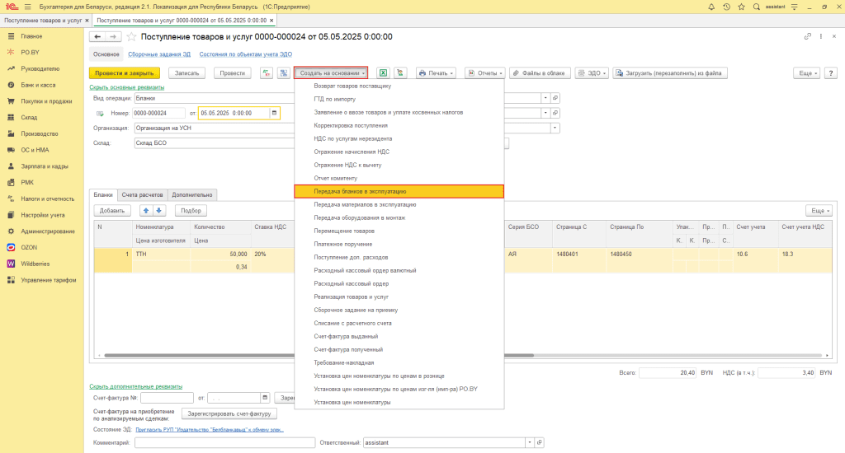Open the Производство section

(x=40, y=133)
